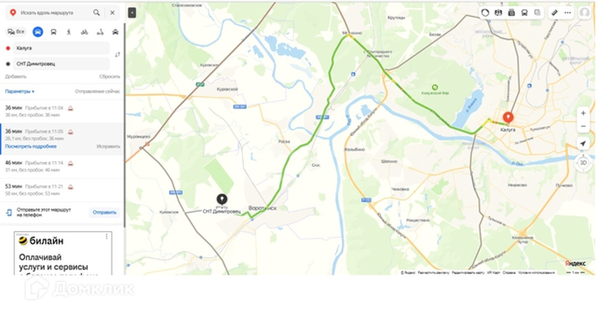The width and height of the screenshot is (596, 317).
Task: Click search magnifier in route search
Action: coord(96,13)
